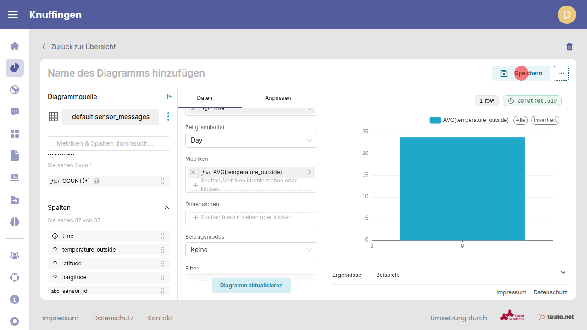The height and width of the screenshot is (330, 587).
Task: Click the trash delete icon
Action: [x=570, y=47]
